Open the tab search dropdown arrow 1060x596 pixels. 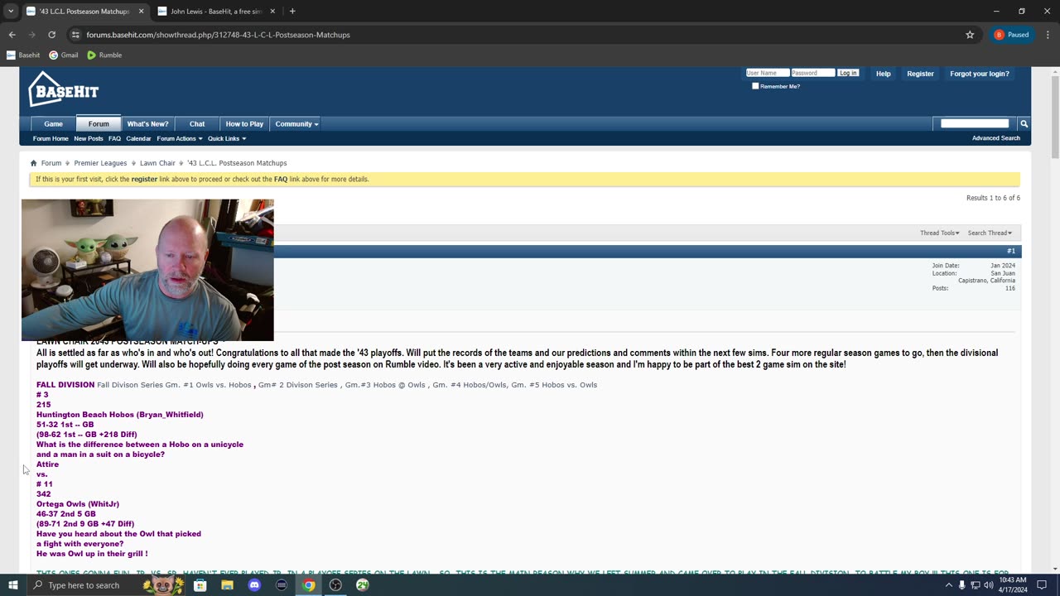click(x=11, y=12)
